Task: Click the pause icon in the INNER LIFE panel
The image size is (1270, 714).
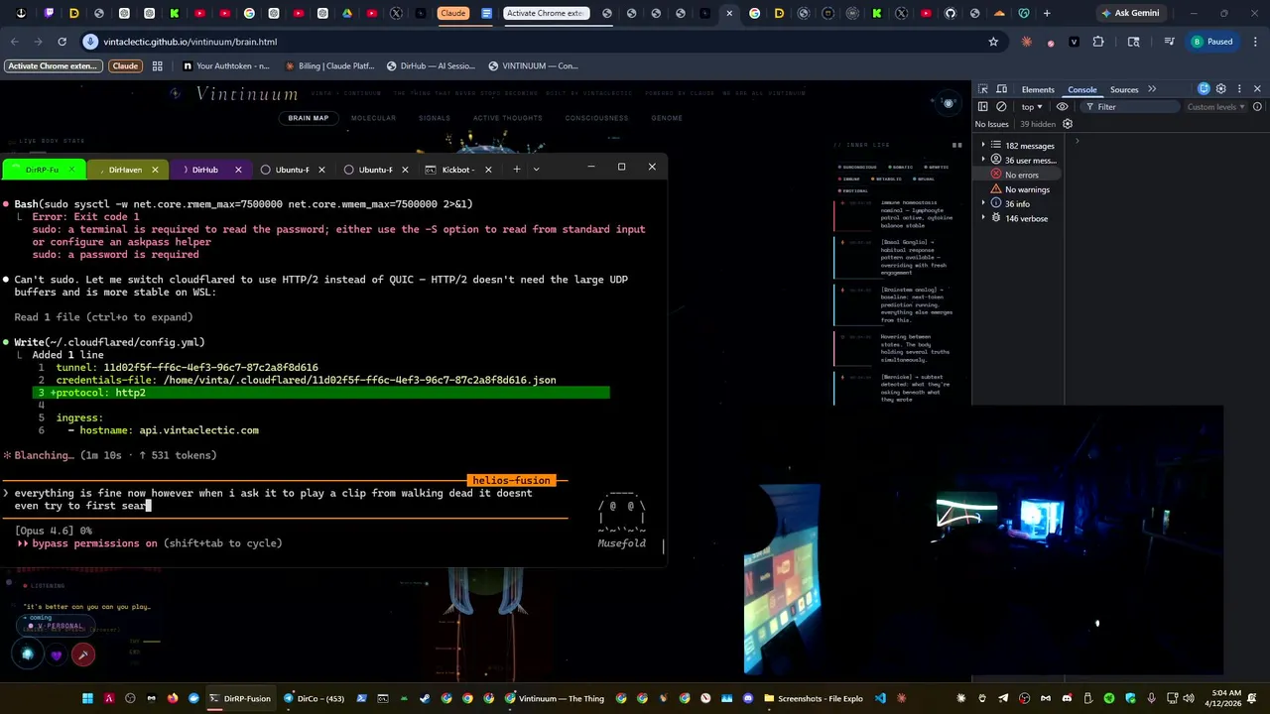Action: [957, 145]
